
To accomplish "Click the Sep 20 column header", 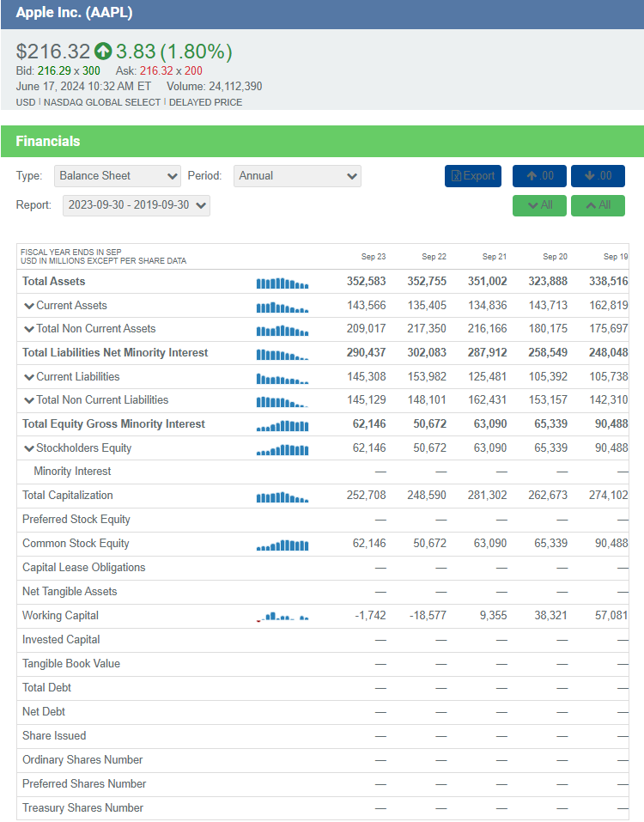I will [x=555, y=256].
